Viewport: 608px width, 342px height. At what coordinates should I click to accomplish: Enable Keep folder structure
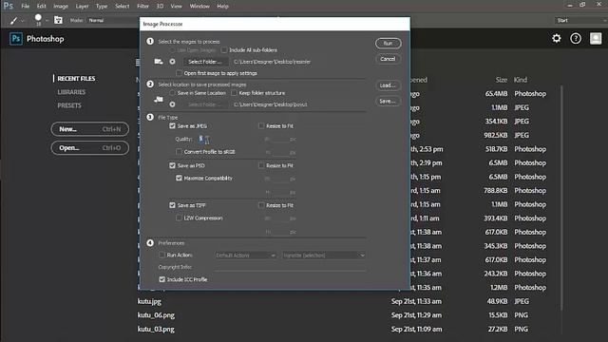234,93
